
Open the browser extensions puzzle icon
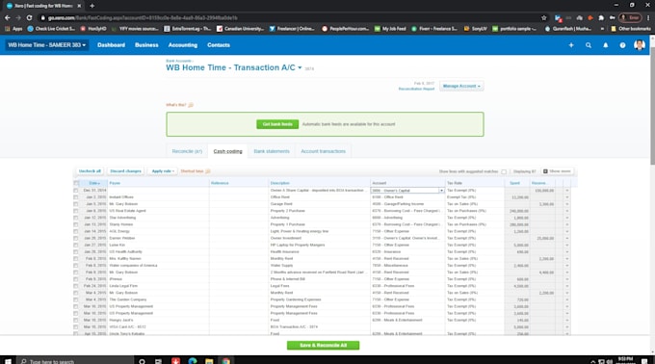coord(601,18)
